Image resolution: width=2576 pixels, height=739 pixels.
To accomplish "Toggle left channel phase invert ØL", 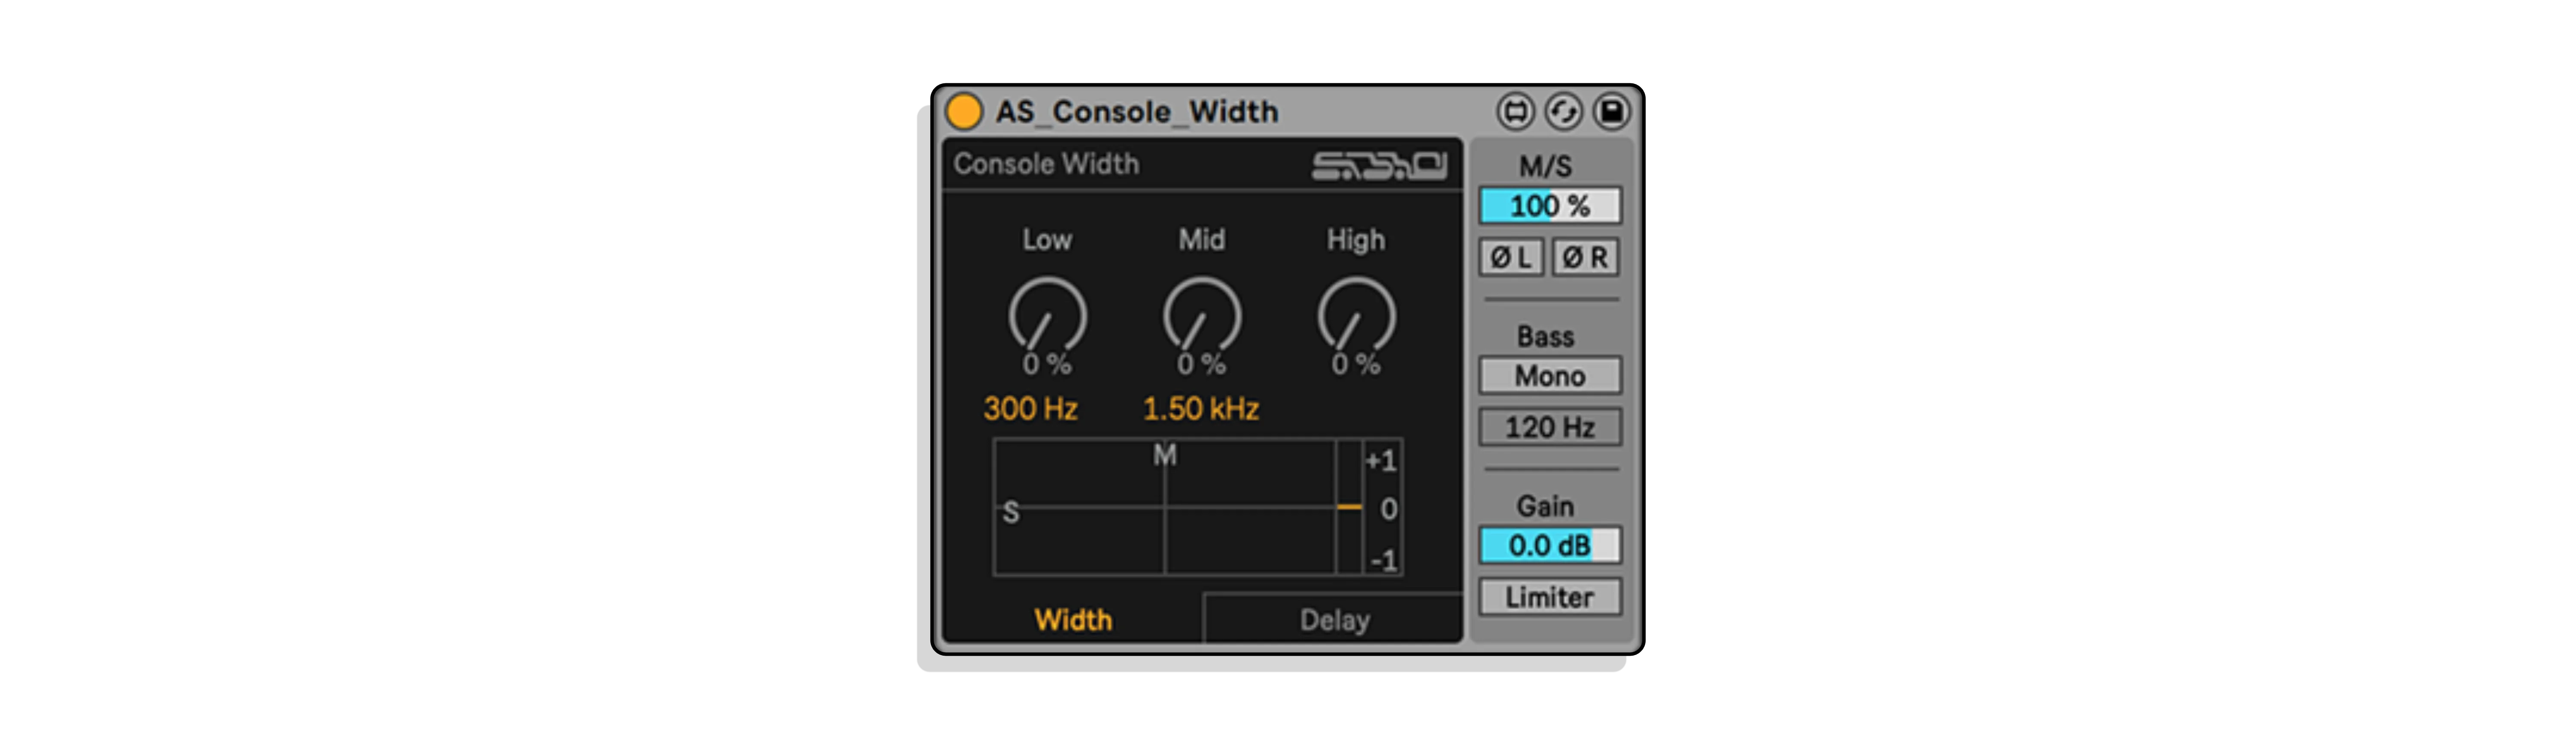I will (x=1511, y=257).
